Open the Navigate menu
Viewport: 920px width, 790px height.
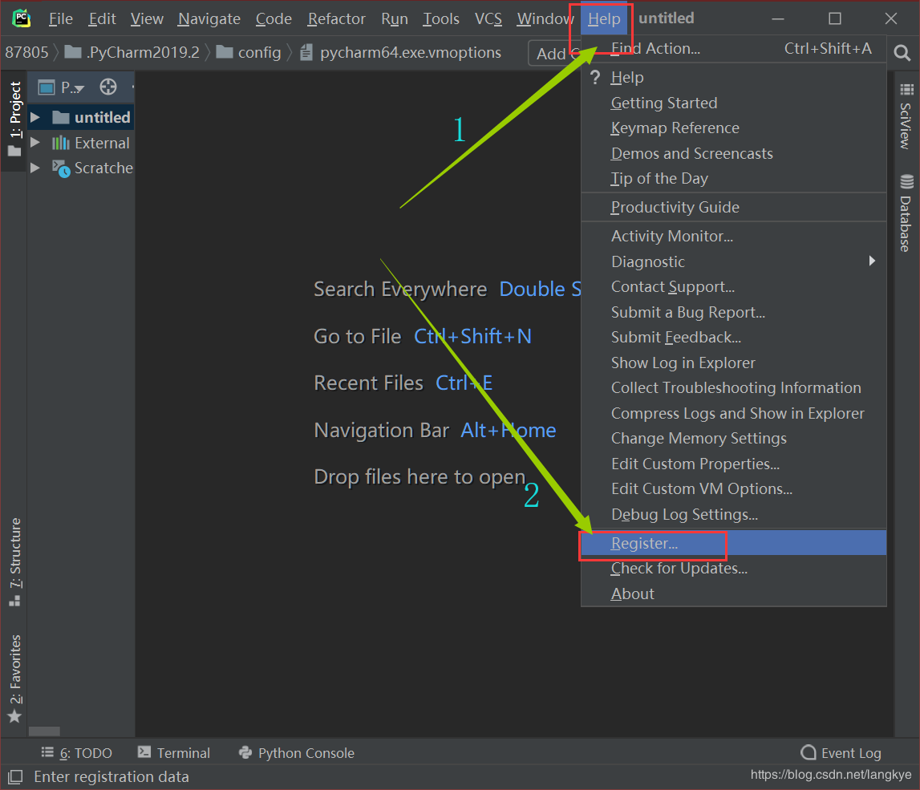coord(209,18)
